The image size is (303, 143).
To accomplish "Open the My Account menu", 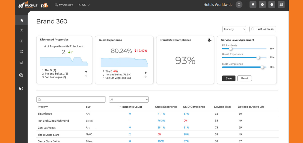I will tap(64, 5).
